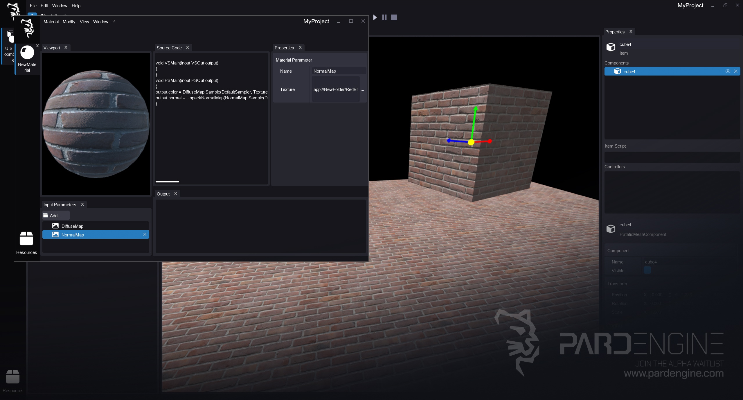Click the green Y-axis gizmo arrow
Image resolution: width=743 pixels, height=400 pixels.
coord(474,123)
